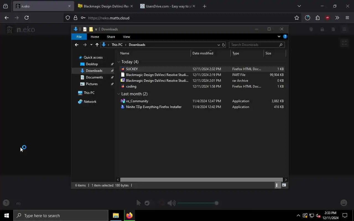Select the coding HTML file

(202, 86)
